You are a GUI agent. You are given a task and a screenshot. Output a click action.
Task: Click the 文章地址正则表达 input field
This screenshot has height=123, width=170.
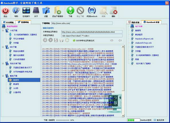pos(92,32)
